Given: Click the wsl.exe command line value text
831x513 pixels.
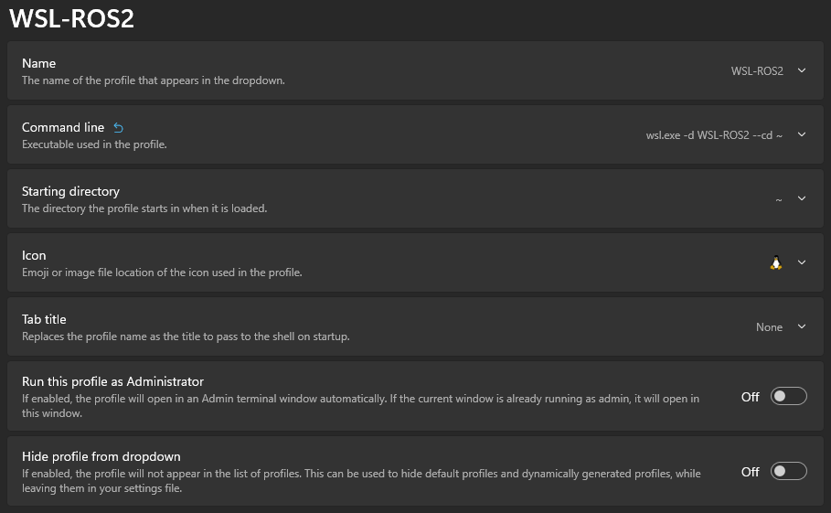Looking at the screenshot, I should click(x=714, y=135).
